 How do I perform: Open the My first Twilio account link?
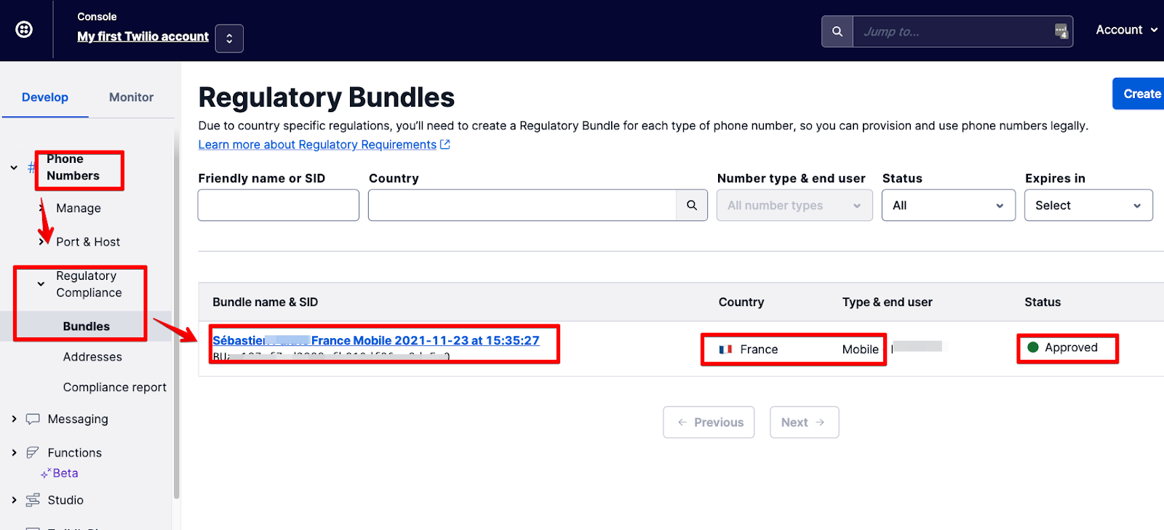143,36
